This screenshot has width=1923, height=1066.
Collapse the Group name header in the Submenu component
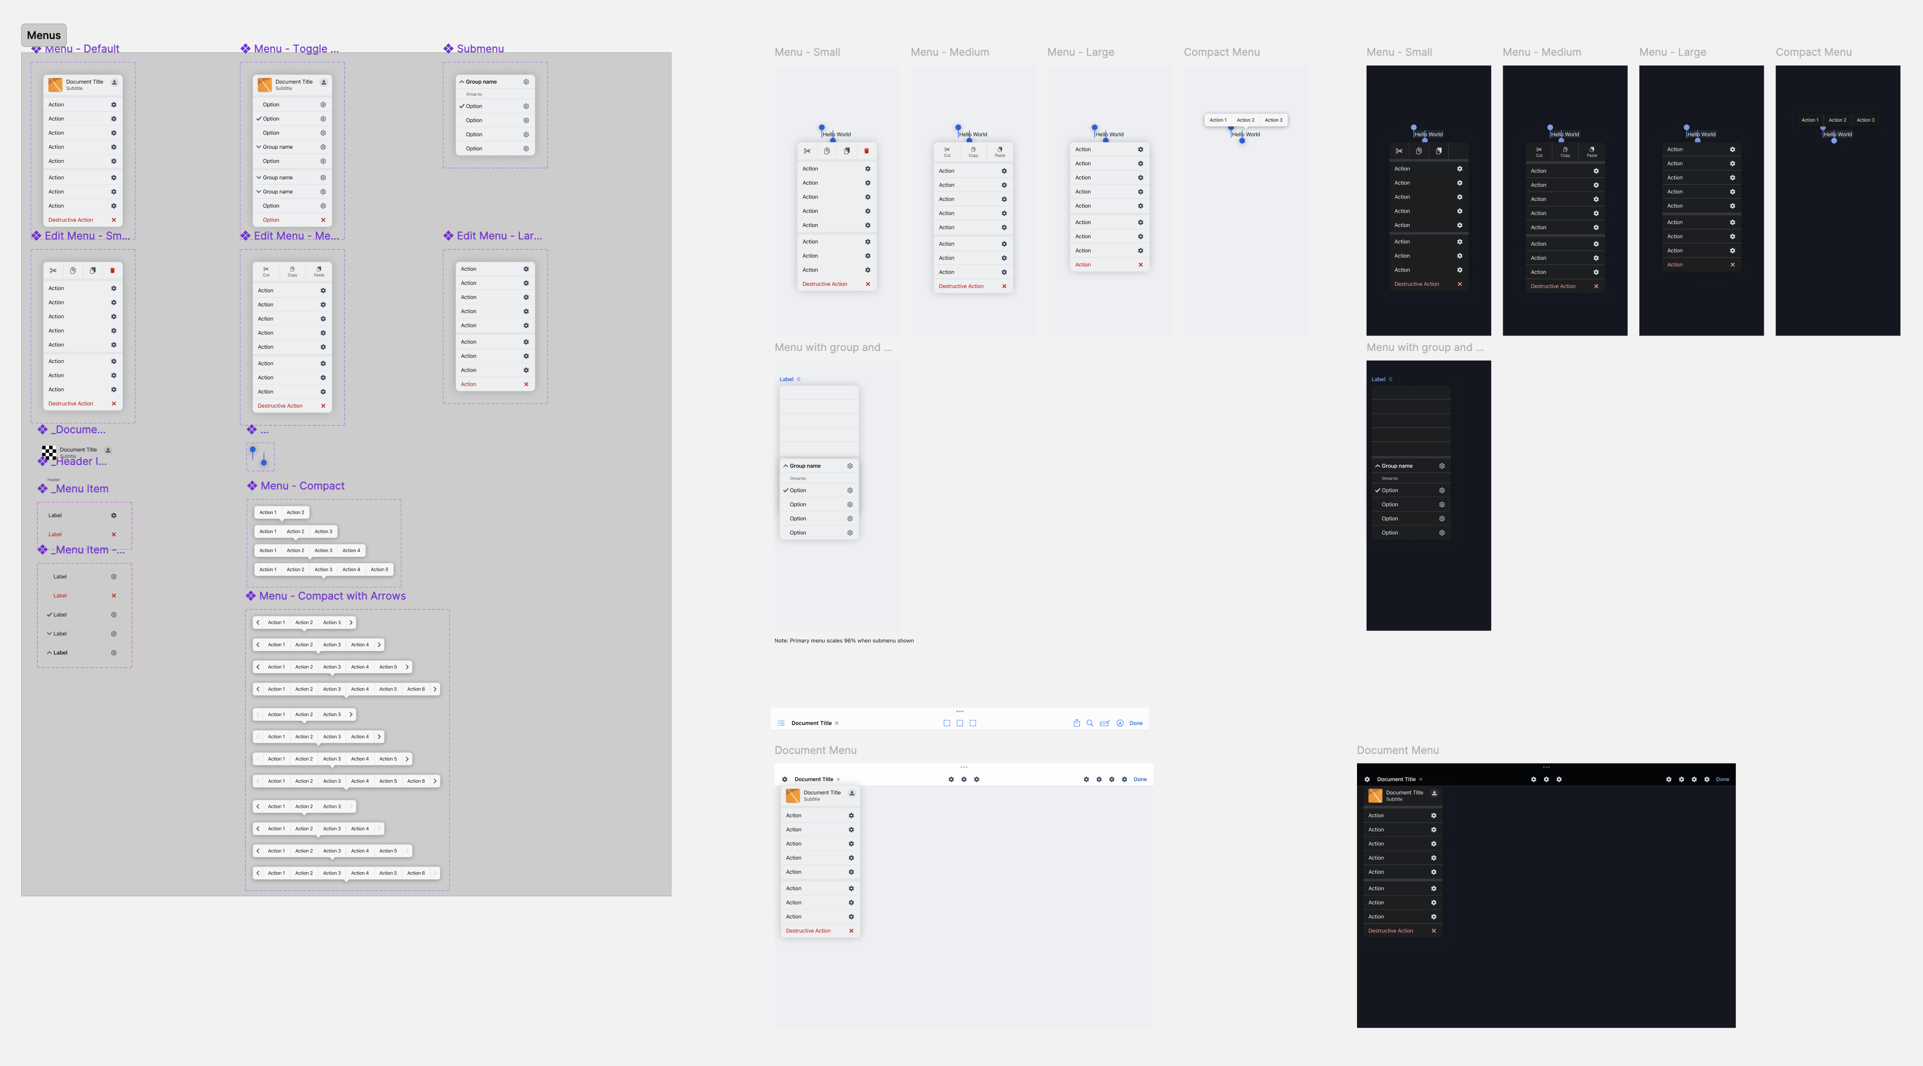pyautogui.click(x=481, y=81)
